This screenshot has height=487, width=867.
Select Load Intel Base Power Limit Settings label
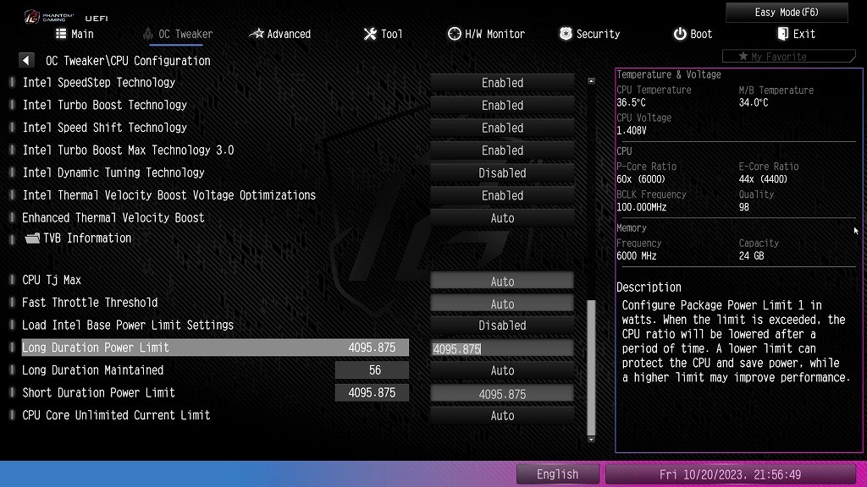tap(128, 326)
